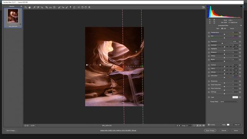Viewport: 247px width, 139px height.
Task: Cycle Before/After views icon
Action: point(194,125)
